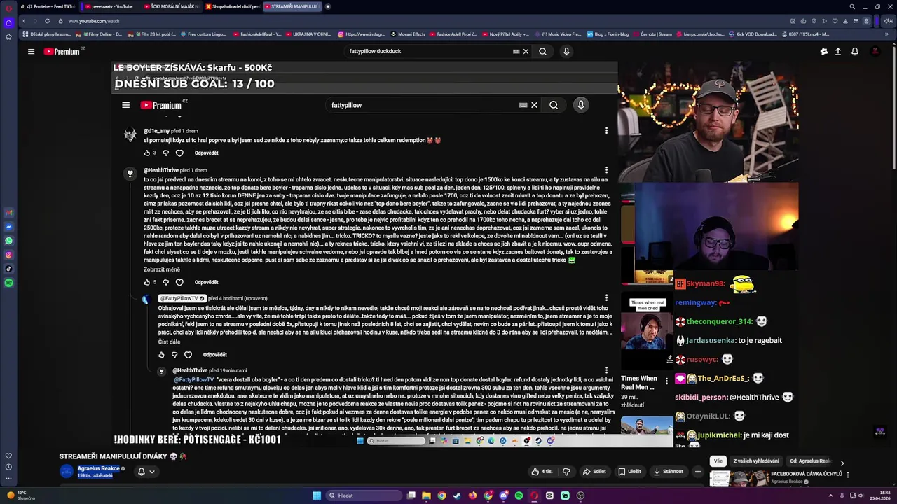Open bookmarks heart in Opera sidebar

(8, 456)
